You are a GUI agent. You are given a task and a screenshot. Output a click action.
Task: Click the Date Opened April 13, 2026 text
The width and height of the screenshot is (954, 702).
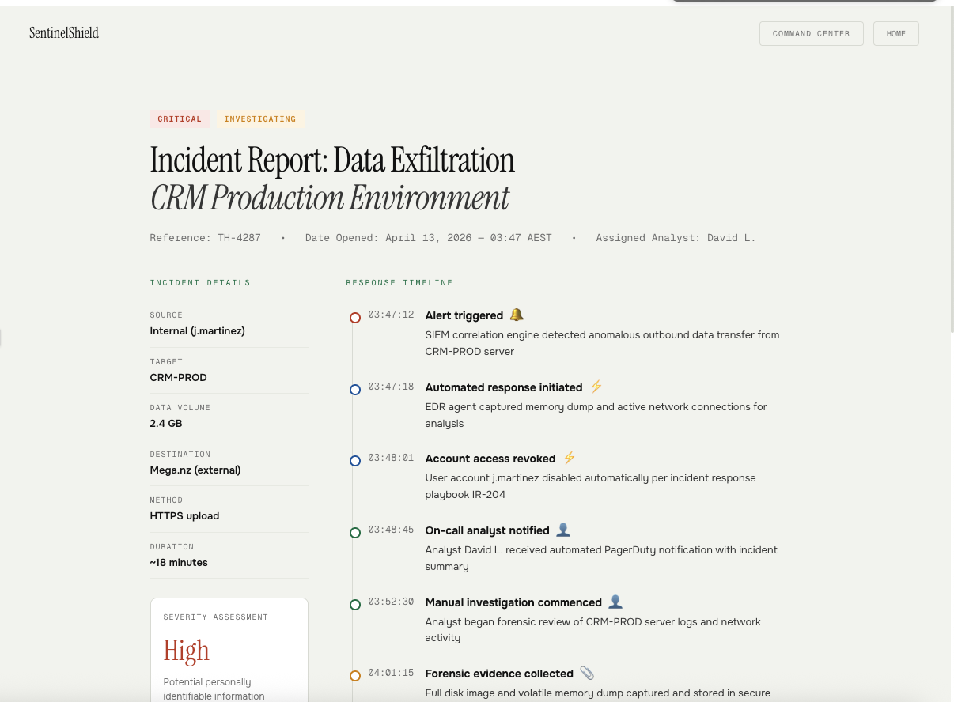pos(429,237)
